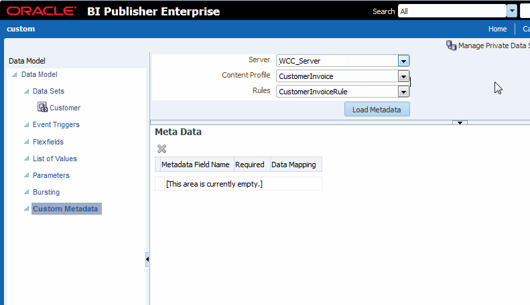Screen dimensions: 530x305
Task: Select Custom Metadata tree item
Action: [x=66, y=209]
